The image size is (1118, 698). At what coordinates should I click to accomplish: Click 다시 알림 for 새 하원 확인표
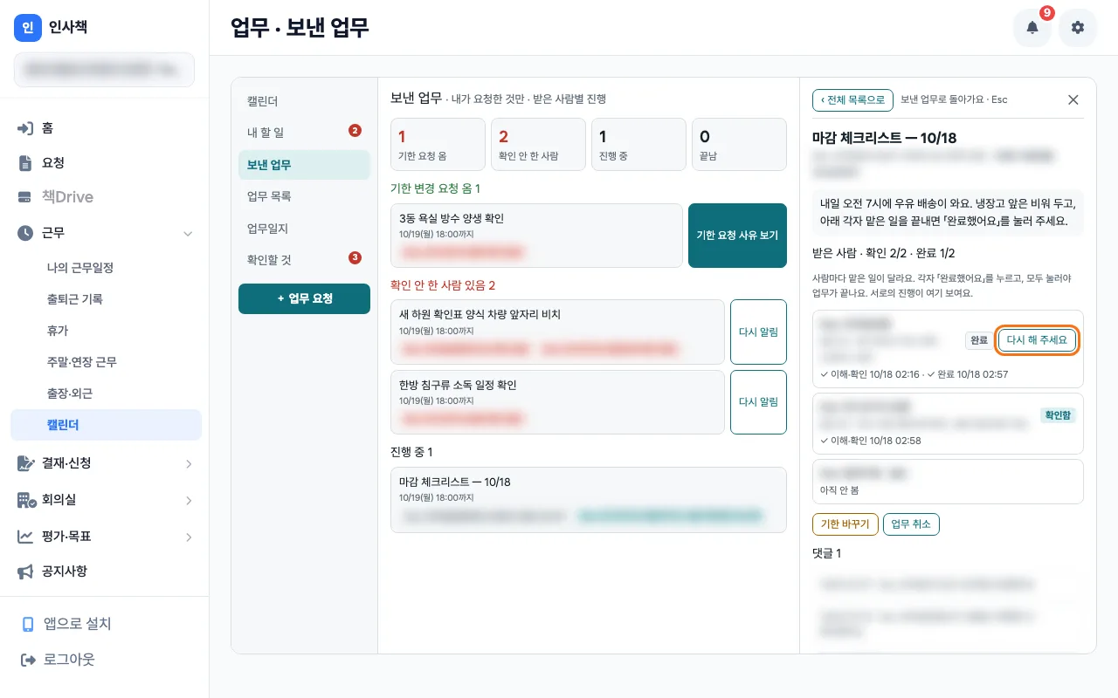(758, 332)
